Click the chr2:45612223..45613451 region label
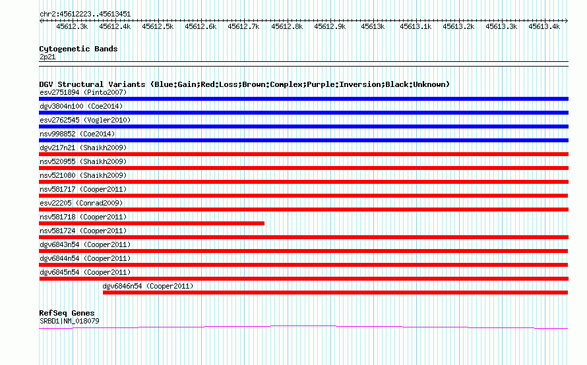Viewport: 587px width, 365px height. pos(85,14)
